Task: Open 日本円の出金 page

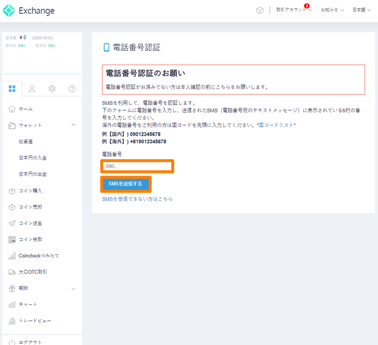Action: [33, 174]
